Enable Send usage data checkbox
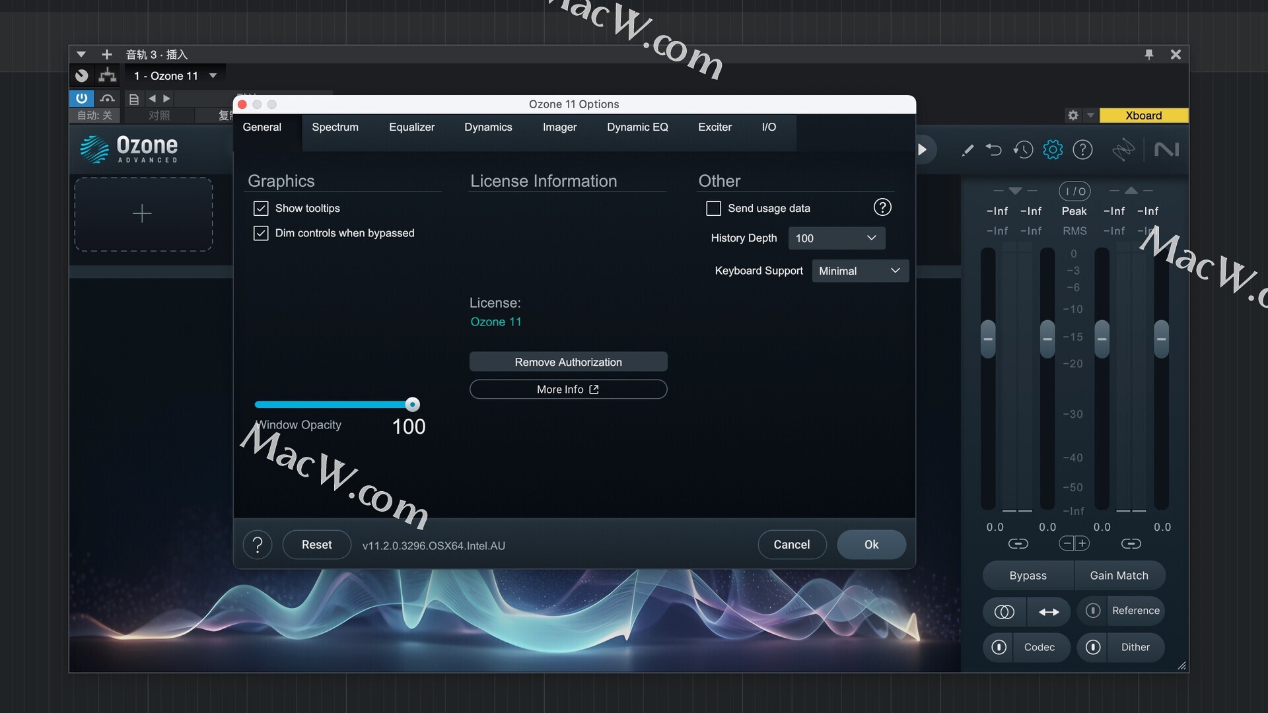 click(x=713, y=209)
